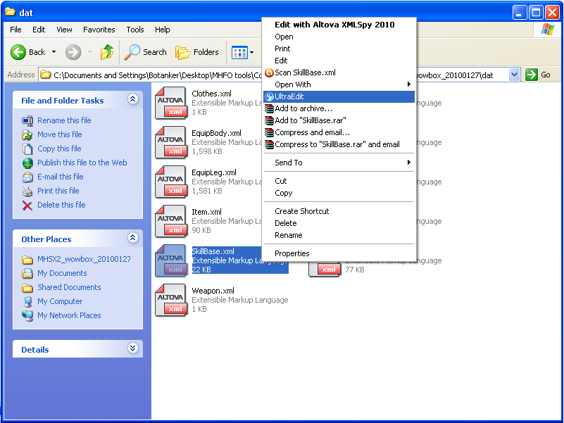Choose UltraEdit in context menu

coord(339,96)
